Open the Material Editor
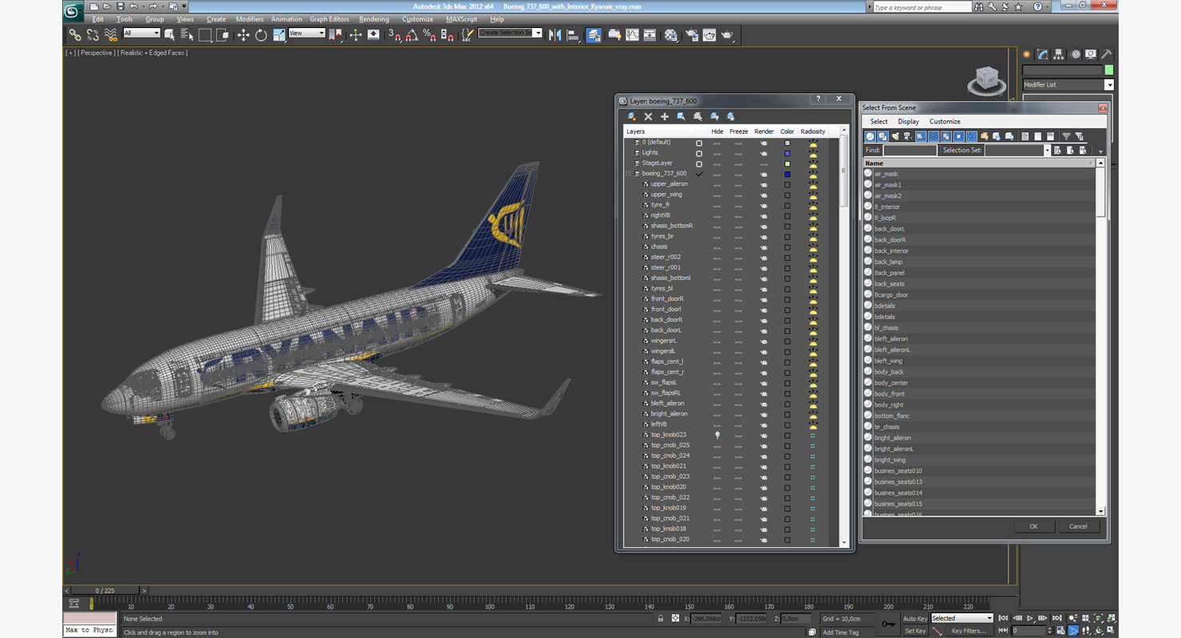Image resolution: width=1181 pixels, height=638 pixels. [x=671, y=35]
